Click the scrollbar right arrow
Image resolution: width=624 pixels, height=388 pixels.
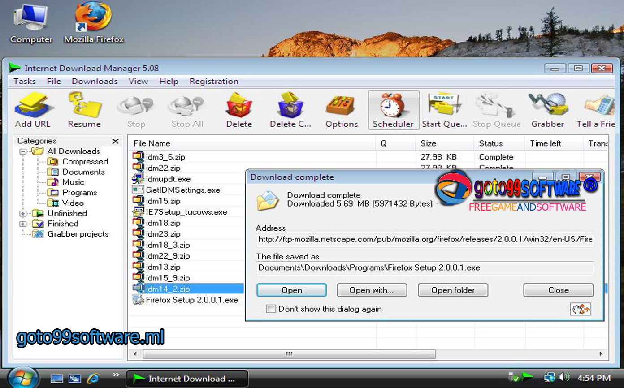[x=602, y=354]
